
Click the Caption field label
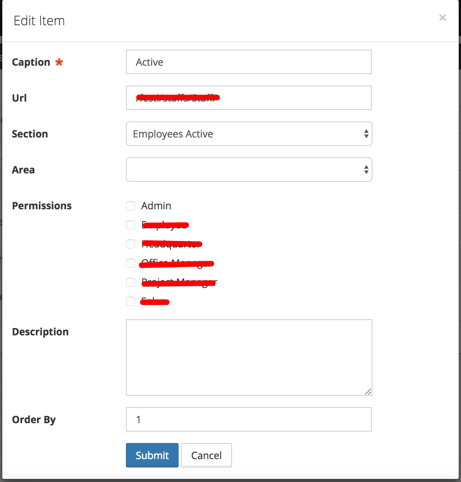[31, 62]
